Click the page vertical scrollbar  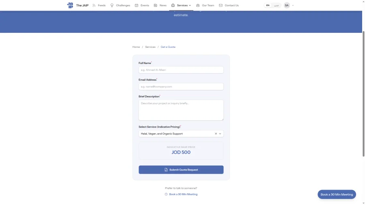coord(363,94)
